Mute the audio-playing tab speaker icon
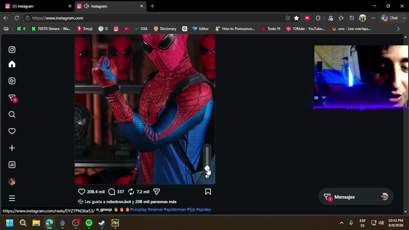409x230 pixels. coord(87,6)
